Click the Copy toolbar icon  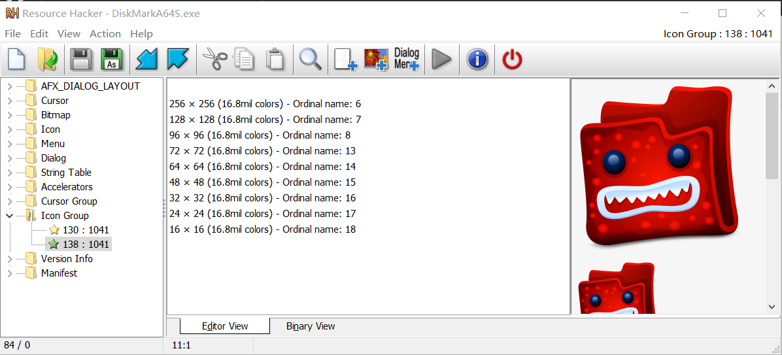pyautogui.click(x=245, y=59)
